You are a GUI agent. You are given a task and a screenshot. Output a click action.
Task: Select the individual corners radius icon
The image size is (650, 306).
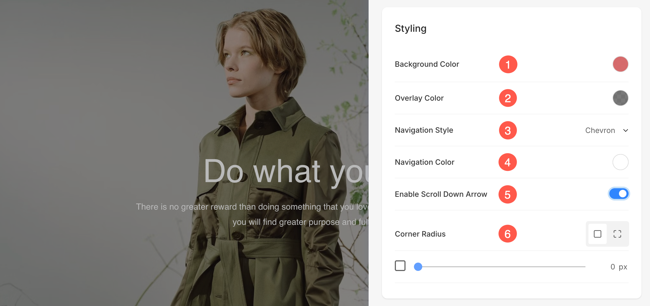[x=617, y=234]
